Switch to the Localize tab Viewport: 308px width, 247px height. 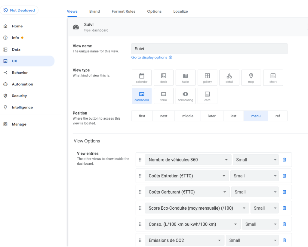tap(180, 11)
